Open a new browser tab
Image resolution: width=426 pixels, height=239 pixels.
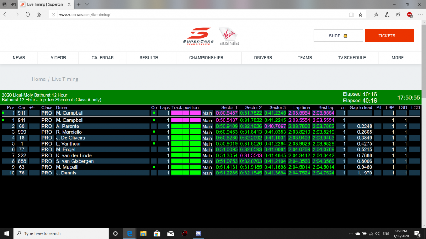pyautogui.click(x=78, y=4)
